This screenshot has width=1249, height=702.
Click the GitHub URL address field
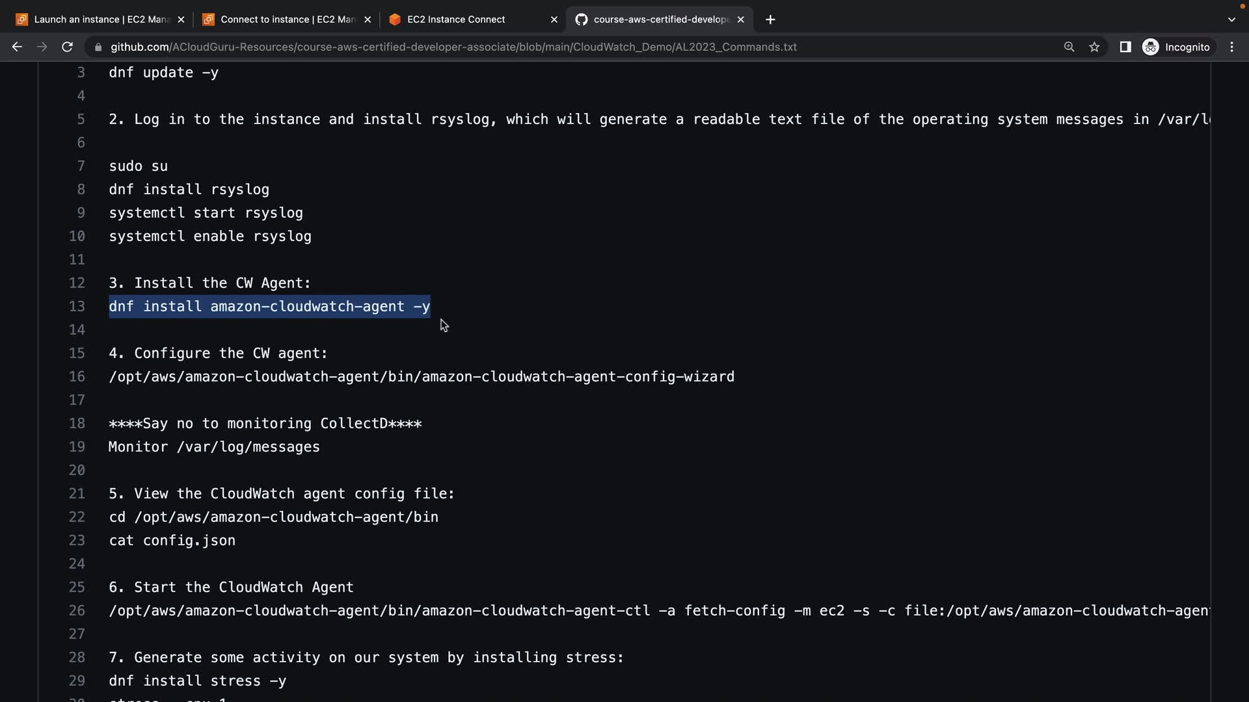pos(453,47)
